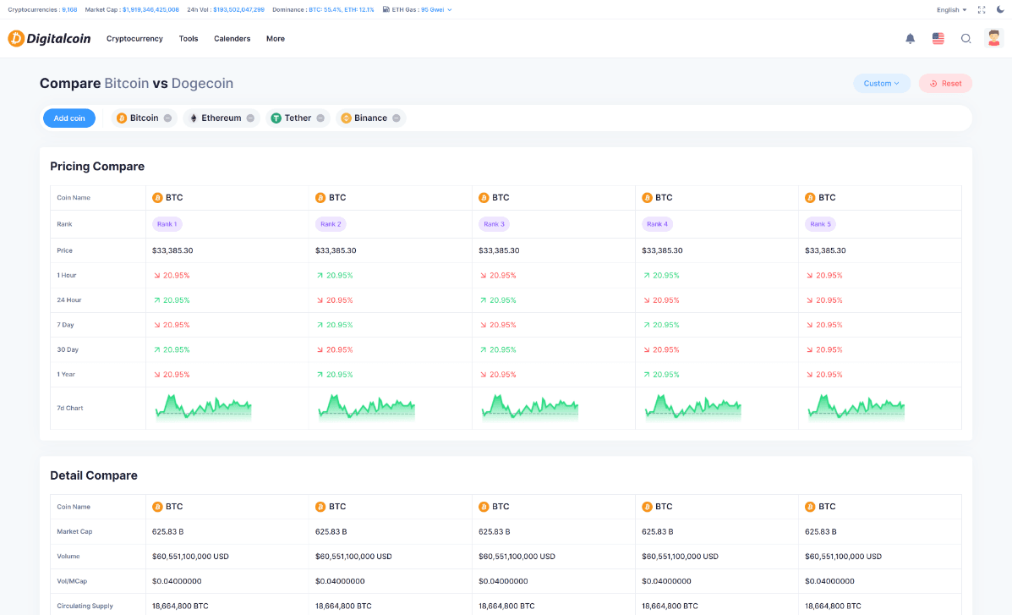The width and height of the screenshot is (1012, 615).
Task: Click the Volume row label in Detail Compare
Action: 68,557
